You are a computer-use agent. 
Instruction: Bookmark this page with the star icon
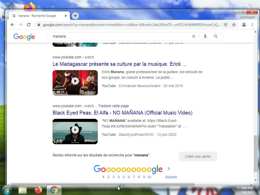[x=234, y=25]
